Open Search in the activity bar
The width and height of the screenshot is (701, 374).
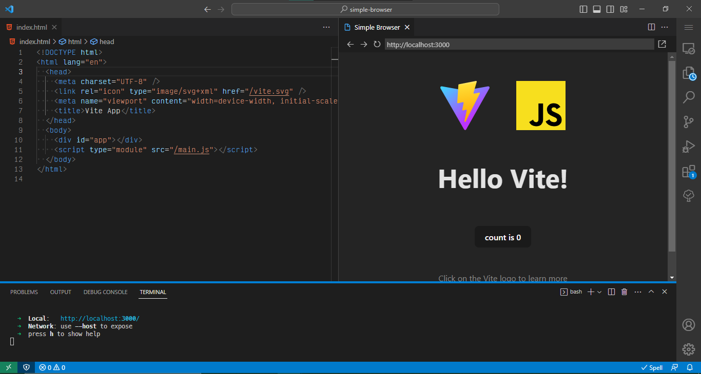click(x=689, y=97)
